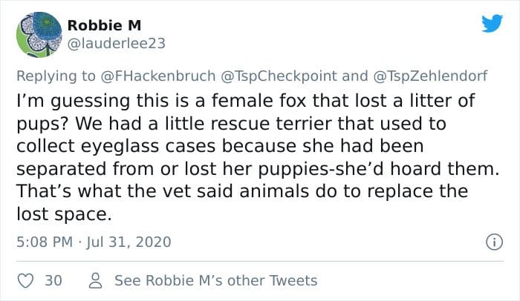The height and width of the screenshot is (301, 520).
Task: Click the 5:08 PM timestamp
Action: (45, 242)
